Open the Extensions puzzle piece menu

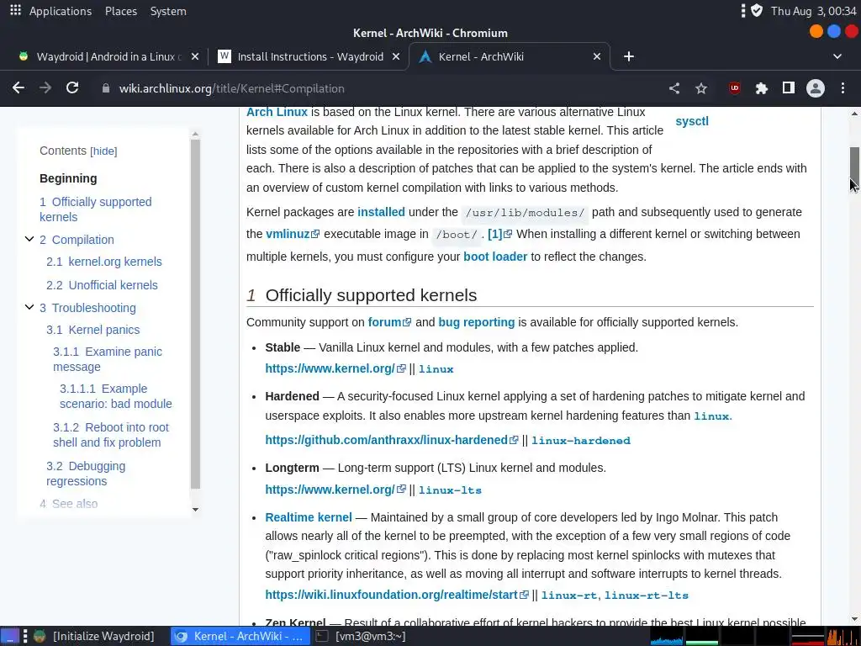point(762,88)
